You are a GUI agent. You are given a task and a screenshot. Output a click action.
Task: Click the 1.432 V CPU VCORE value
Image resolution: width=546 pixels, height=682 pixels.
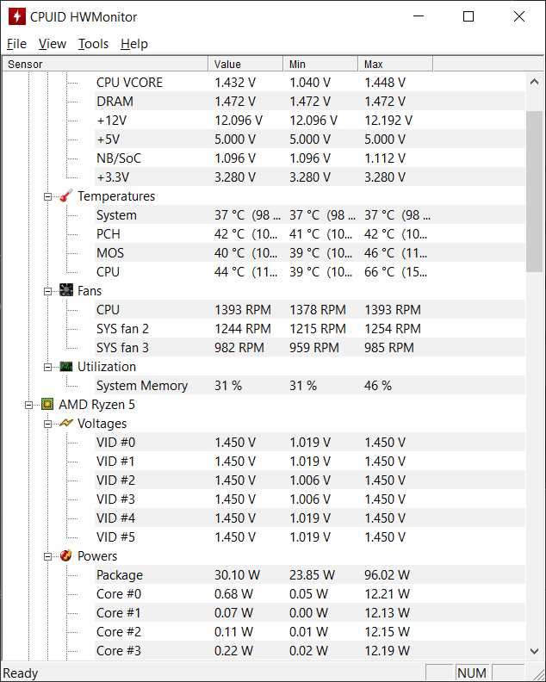[235, 82]
